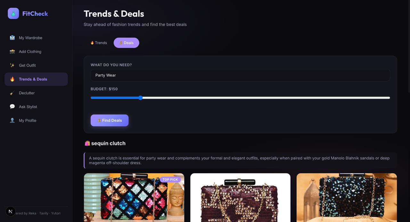Click the Ask Stylist speech bubble icon
This screenshot has height=222, width=410.
[12, 107]
